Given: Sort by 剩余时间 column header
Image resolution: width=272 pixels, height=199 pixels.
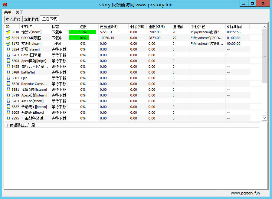Looking at the screenshot, I should click(x=238, y=27).
